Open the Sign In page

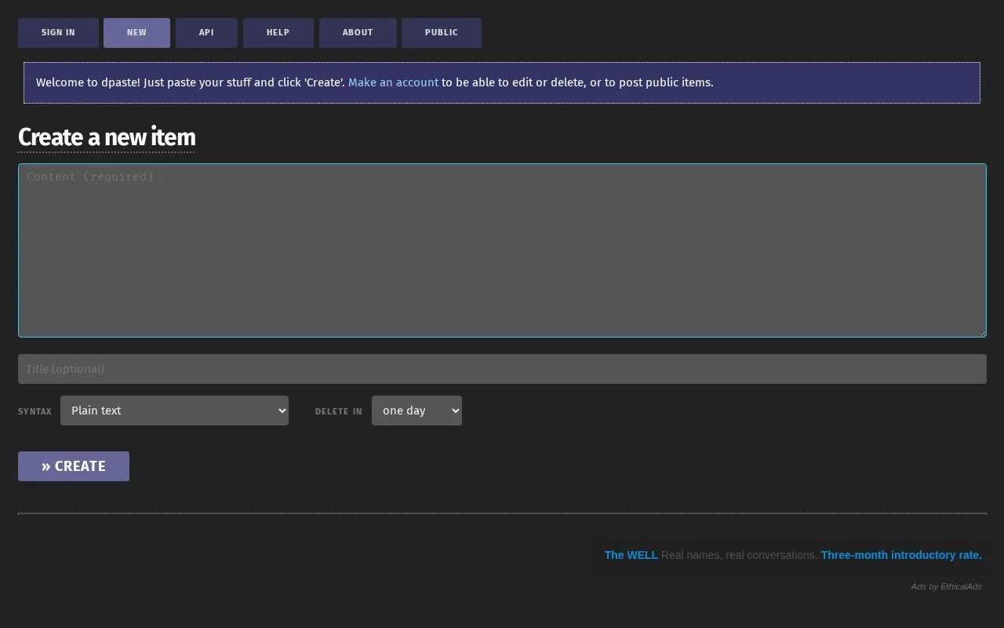(58, 33)
